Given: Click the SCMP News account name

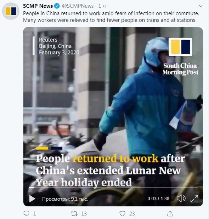Looking at the screenshot, I should point(38,6).
